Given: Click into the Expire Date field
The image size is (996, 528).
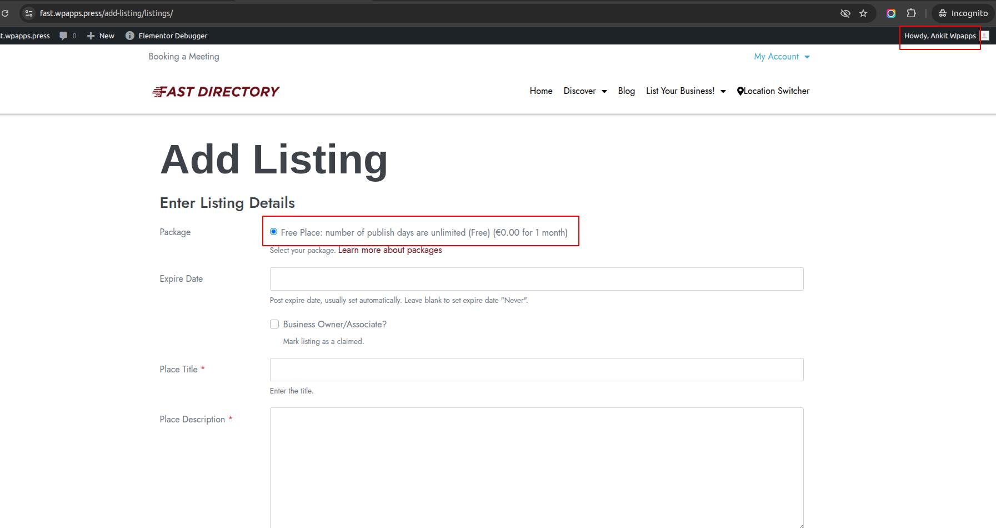Looking at the screenshot, I should coord(536,279).
